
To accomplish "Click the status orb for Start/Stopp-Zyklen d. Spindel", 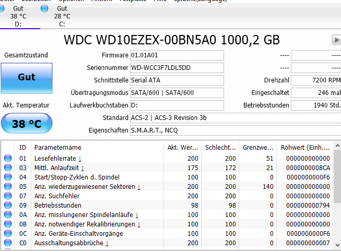I will tap(8, 177).
